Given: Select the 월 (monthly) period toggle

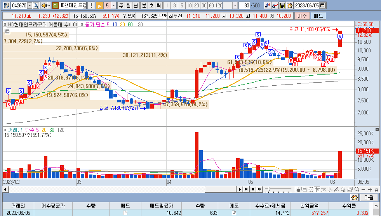Looking at the screenshot, I should coord(128,5).
